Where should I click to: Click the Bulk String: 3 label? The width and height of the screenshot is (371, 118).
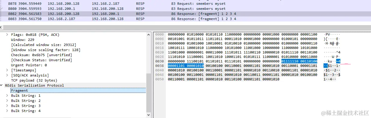26,106
